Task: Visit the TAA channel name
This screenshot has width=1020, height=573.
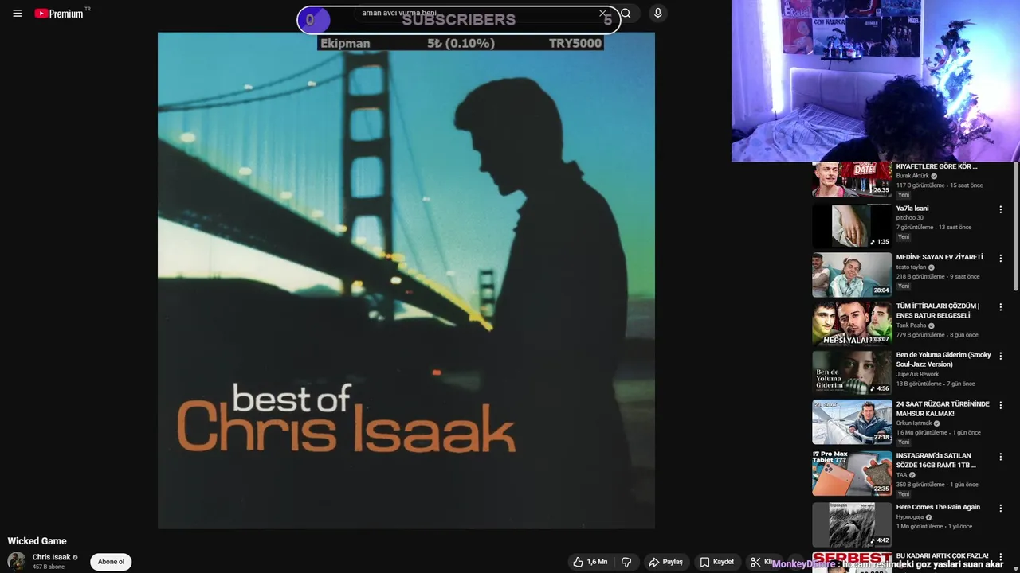Action: click(x=901, y=475)
